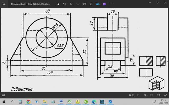Delete the image with the trash icon
Screen dimensions: 169x105
(x=71, y=4)
